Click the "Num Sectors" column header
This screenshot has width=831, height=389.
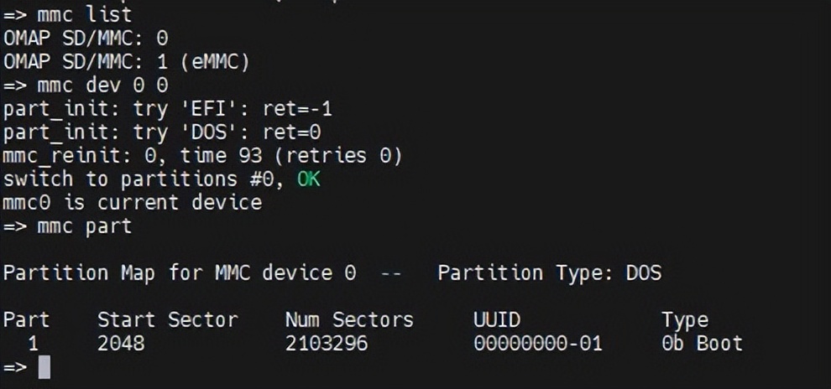coord(349,319)
